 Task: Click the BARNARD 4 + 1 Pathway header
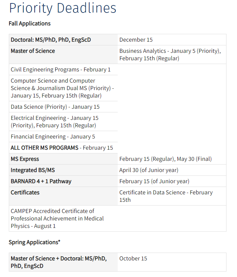coord(41,182)
